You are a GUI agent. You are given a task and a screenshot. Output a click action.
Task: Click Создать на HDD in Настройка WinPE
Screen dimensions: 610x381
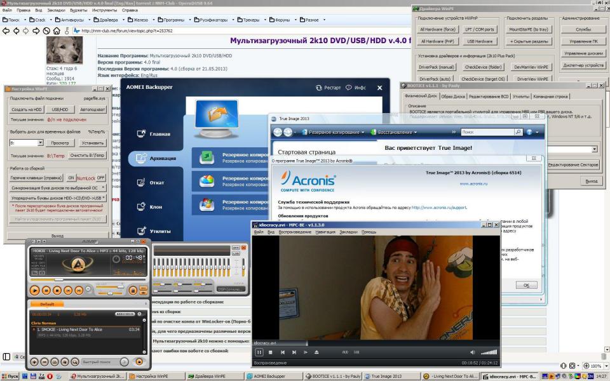(x=27, y=110)
